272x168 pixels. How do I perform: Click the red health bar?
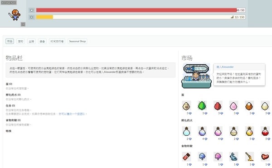[141, 10]
